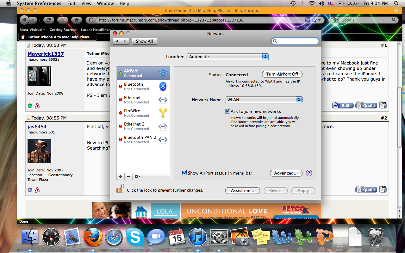The image size is (405, 253).
Task: Click the Show All button
Action: [x=144, y=41]
